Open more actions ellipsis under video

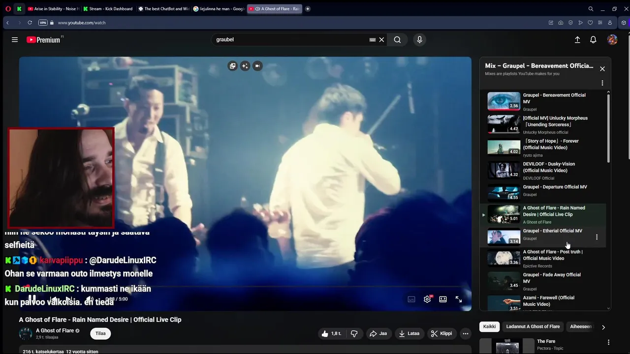(465, 333)
